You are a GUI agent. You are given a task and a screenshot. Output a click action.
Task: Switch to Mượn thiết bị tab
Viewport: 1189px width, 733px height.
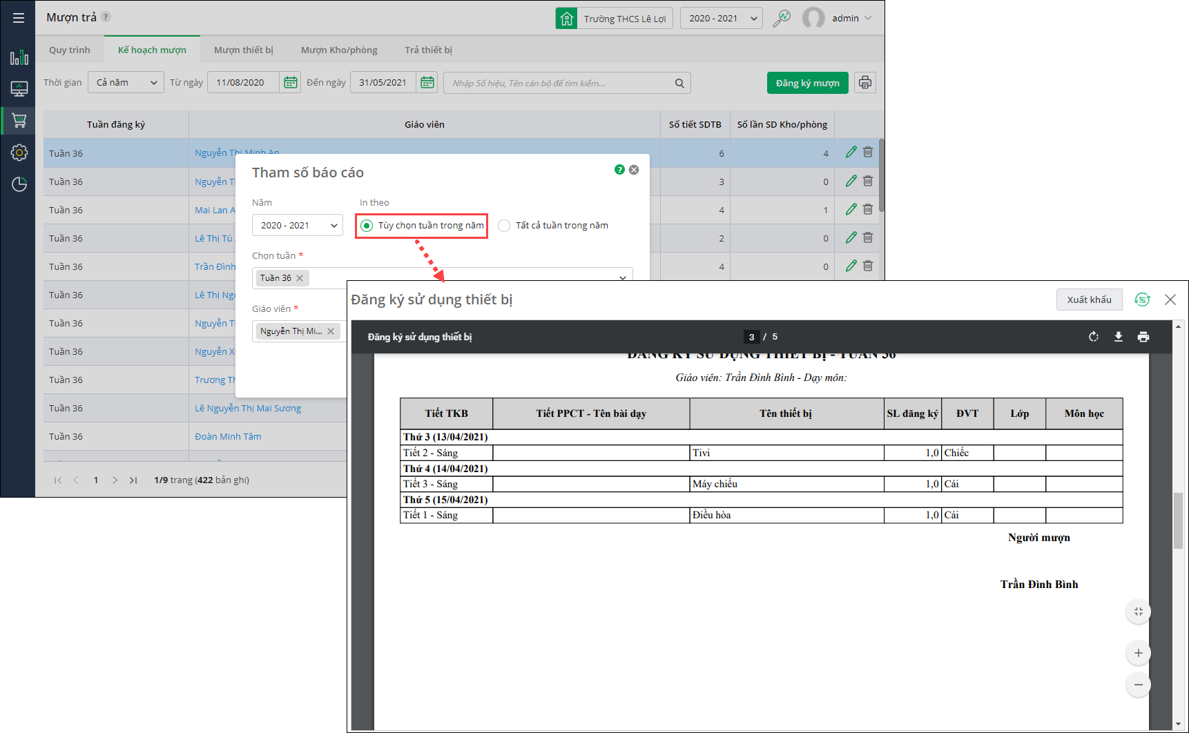click(243, 50)
